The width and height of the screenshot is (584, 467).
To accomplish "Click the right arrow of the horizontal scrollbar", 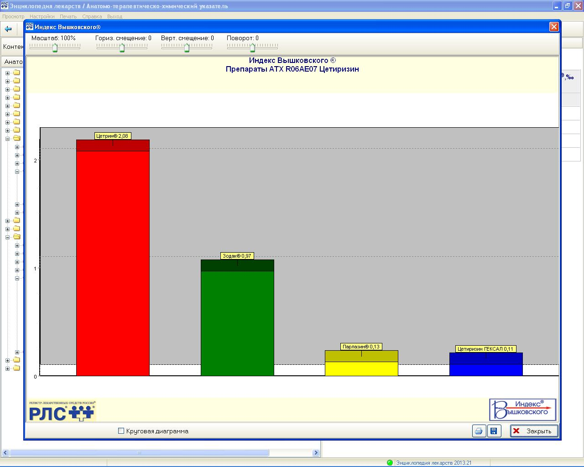I will point(316,453).
